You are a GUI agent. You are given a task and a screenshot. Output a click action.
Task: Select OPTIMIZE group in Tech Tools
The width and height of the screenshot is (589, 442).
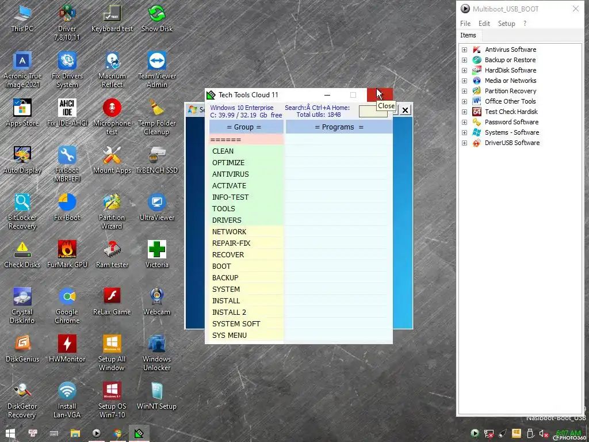click(246, 163)
